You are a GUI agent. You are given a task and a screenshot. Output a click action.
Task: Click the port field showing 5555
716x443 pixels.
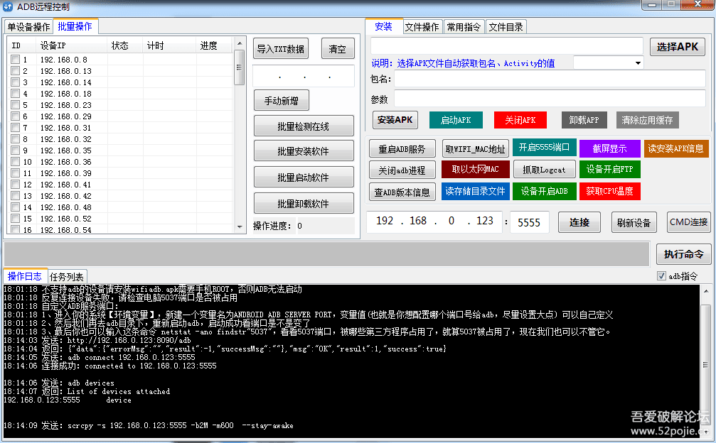tap(529, 222)
